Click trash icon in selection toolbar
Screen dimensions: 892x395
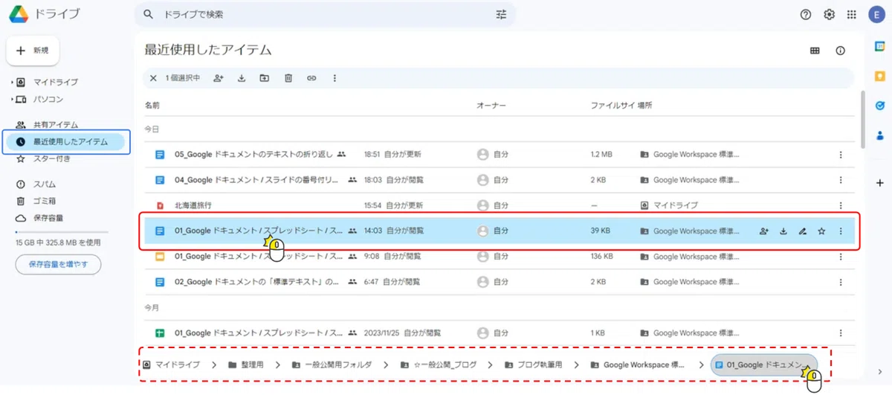pos(288,78)
